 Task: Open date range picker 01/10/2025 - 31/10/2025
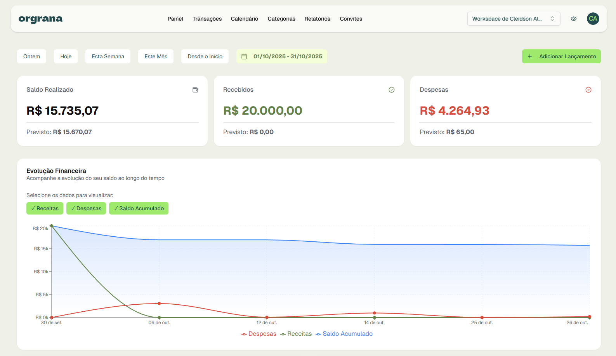[287, 56]
